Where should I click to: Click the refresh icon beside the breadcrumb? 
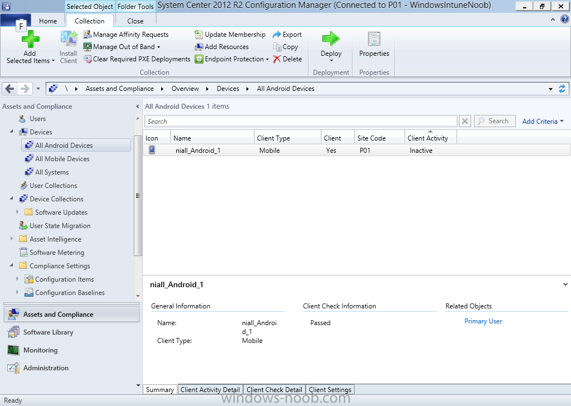click(x=562, y=89)
